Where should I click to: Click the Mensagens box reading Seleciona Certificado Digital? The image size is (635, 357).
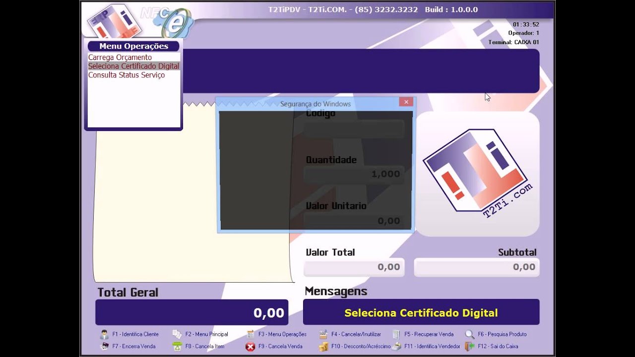coord(421,312)
